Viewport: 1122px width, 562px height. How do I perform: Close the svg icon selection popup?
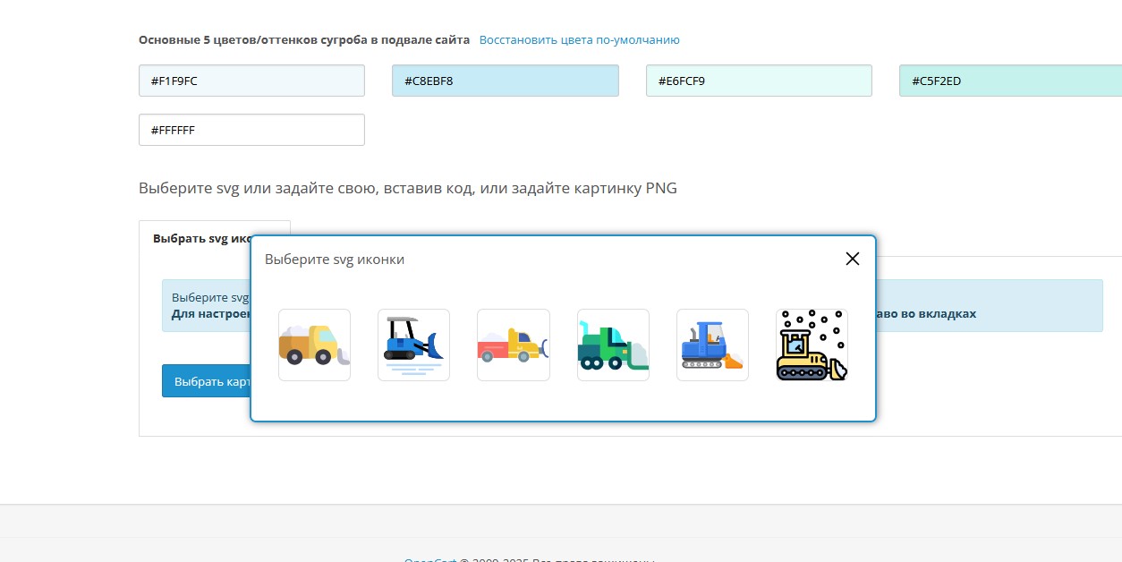(852, 259)
